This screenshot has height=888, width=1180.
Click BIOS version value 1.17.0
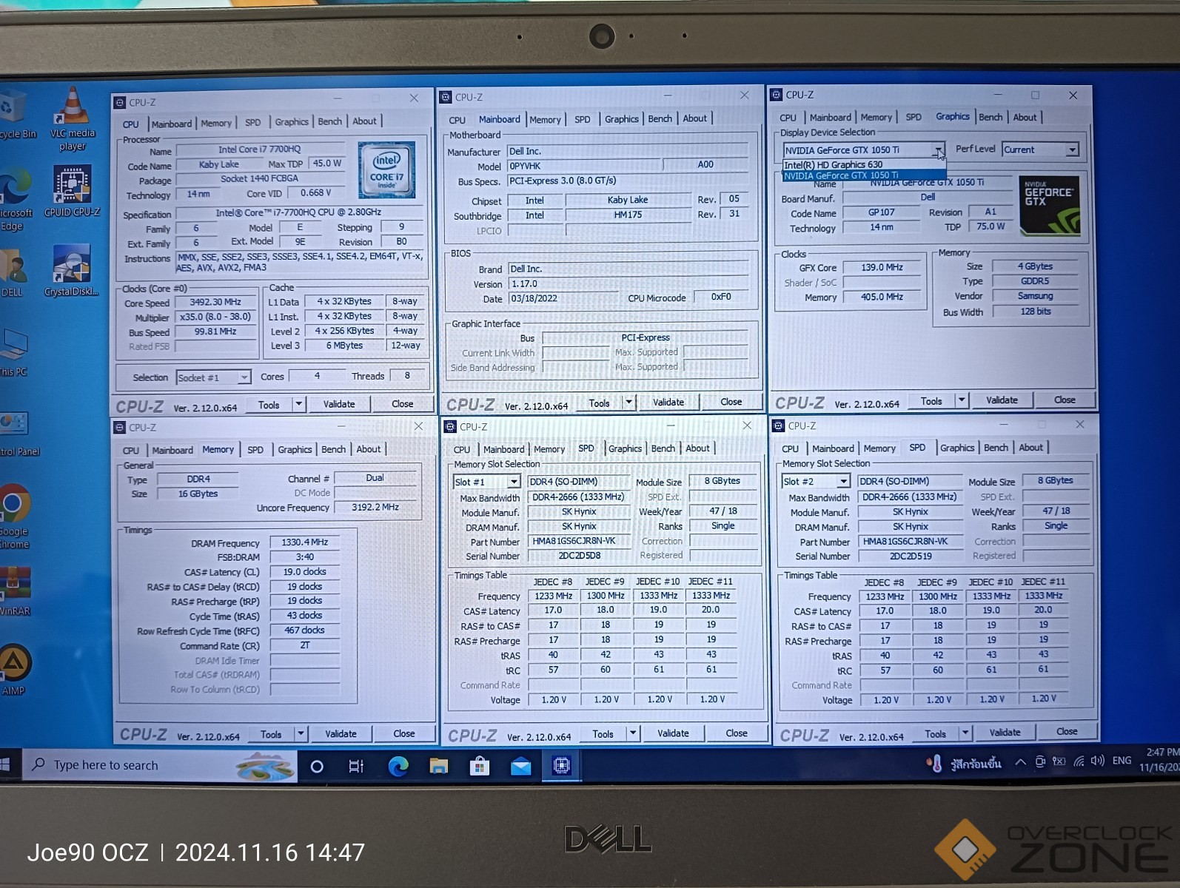pos(628,284)
